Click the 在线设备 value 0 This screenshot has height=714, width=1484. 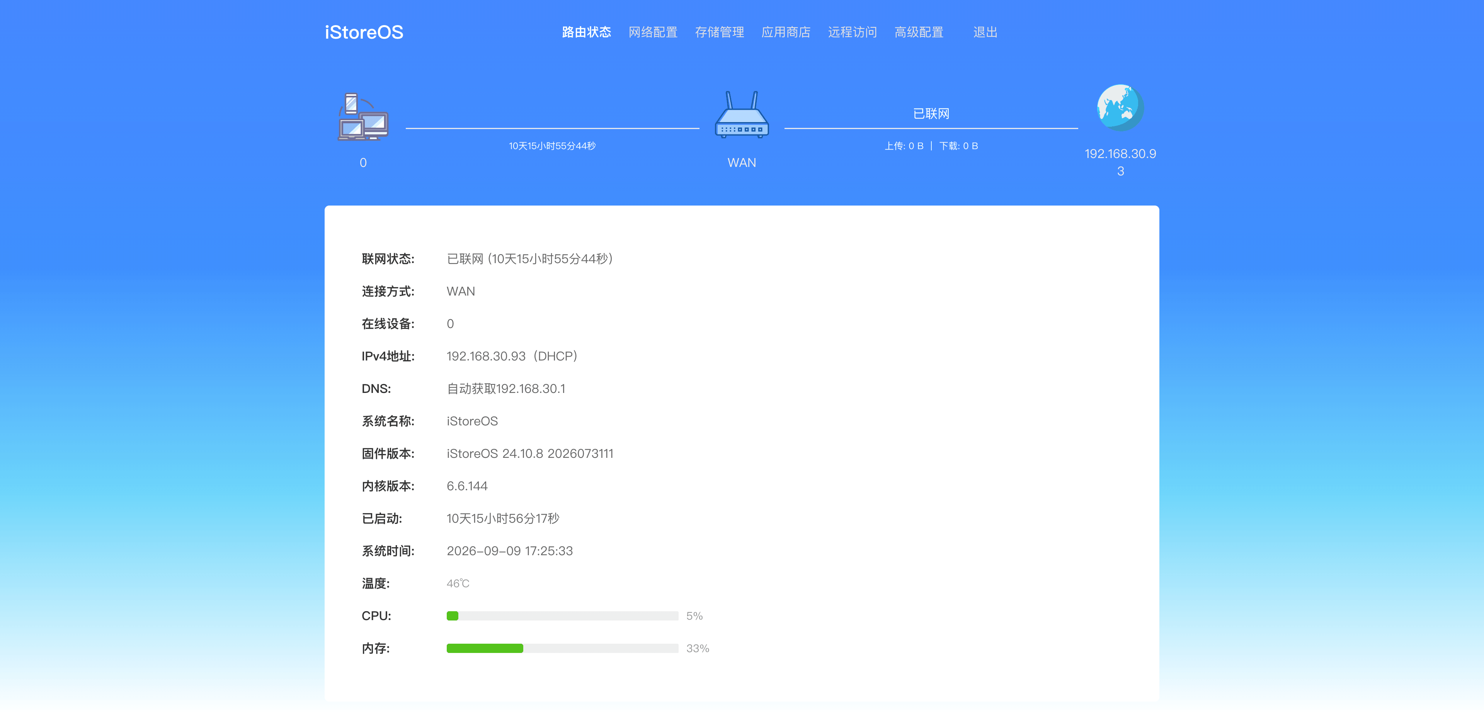point(451,324)
